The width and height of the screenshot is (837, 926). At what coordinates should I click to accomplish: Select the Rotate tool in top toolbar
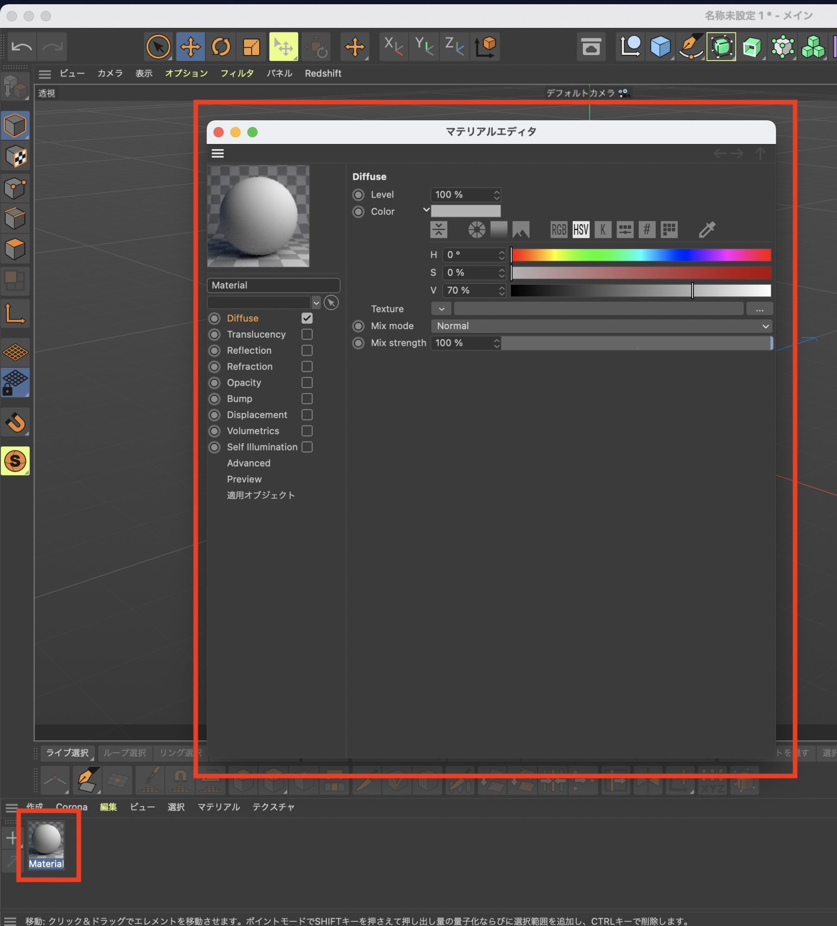221,47
